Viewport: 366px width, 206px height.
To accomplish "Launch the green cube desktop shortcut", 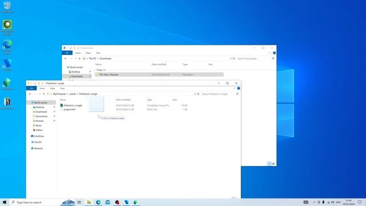I will tap(7, 84).
